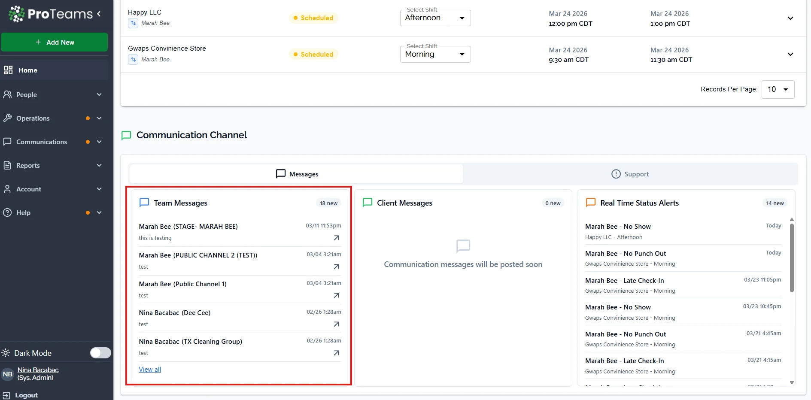
Task: Open Morning shift dropdown for Gwaps store
Action: pyautogui.click(x=435, y=55)
